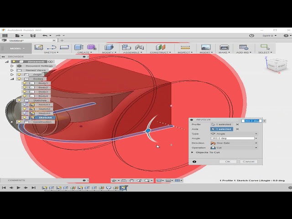292x219 pixels.
Task: Open the Operation dropdown set to Cut
Action: (x=233, y=147)
